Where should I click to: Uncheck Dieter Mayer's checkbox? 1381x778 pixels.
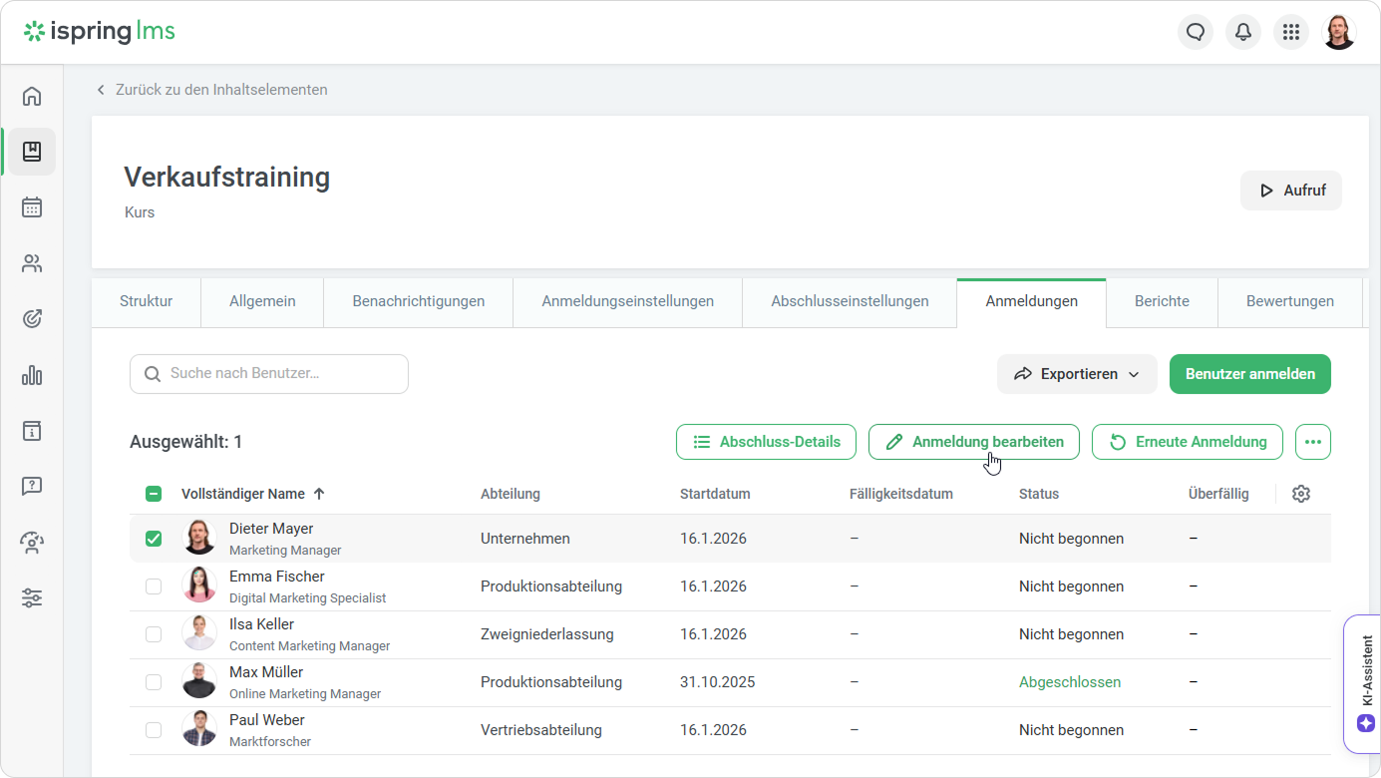[x=154, y=539]
